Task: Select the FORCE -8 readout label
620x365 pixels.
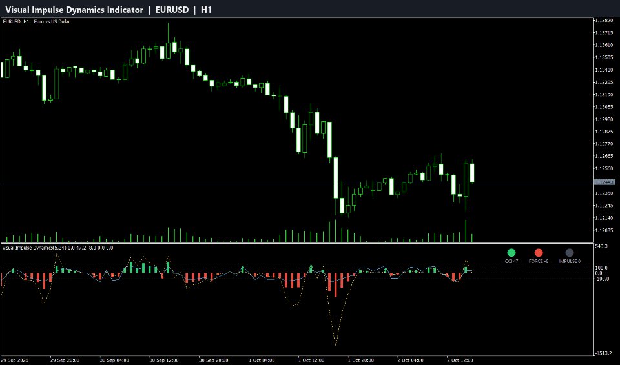Action: pos(539,261)
